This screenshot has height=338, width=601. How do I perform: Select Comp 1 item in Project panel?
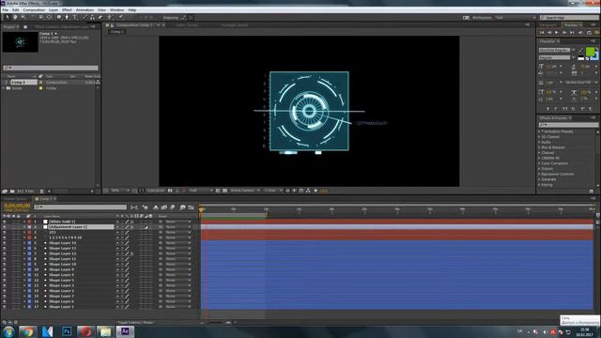coord(19,82)
